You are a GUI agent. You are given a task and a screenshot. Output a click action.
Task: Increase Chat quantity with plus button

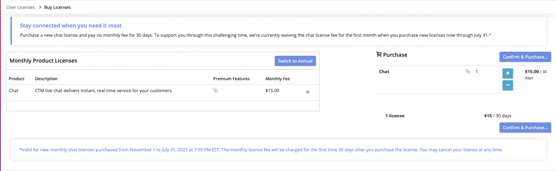point(507,73)
